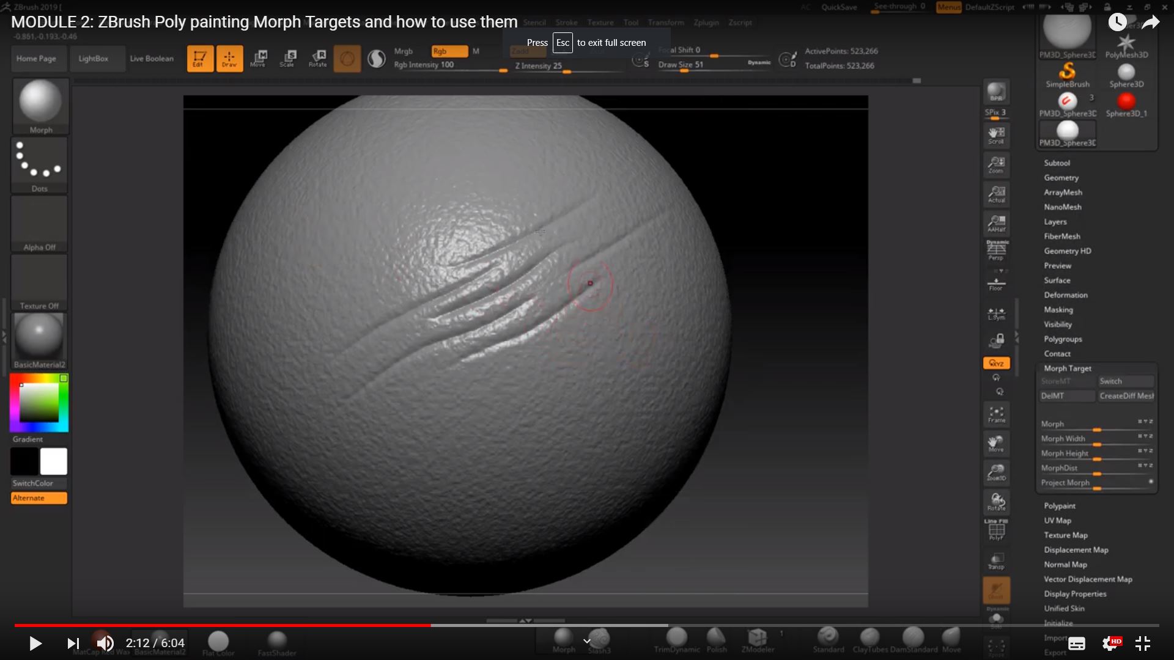Open the BasicMaterial2 material selector
The width and height of the screenshot is (1174, 660).
[40, 341]
